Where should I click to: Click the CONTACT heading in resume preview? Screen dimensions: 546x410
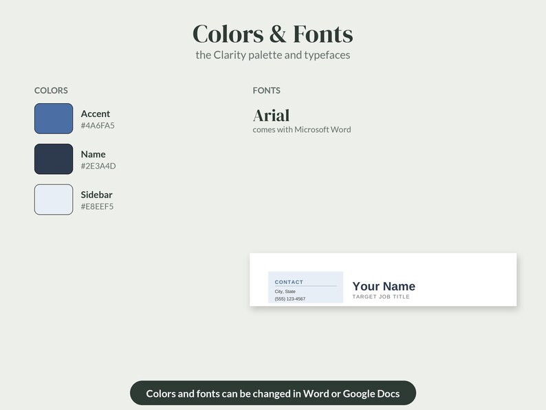(x=289, y=282)
